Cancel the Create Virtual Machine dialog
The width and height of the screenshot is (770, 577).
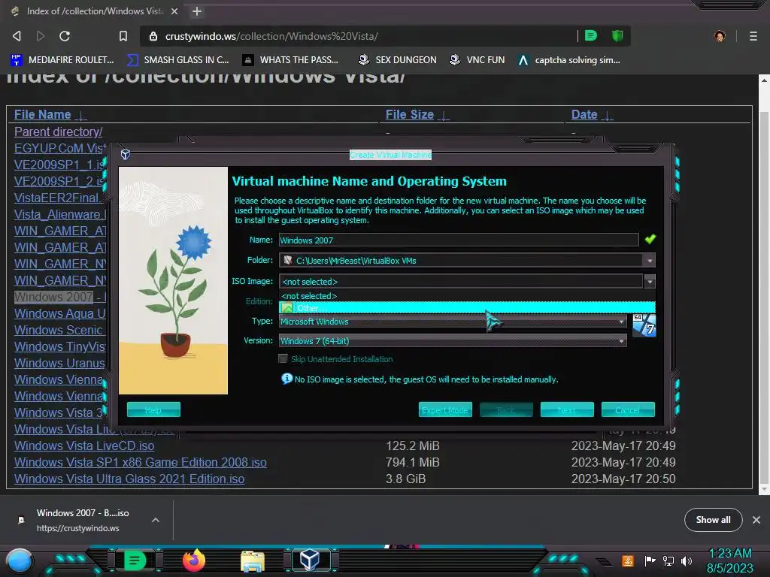(x=628, y=409)
